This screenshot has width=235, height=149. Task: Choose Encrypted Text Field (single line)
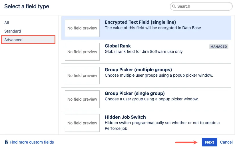[146, 28]
